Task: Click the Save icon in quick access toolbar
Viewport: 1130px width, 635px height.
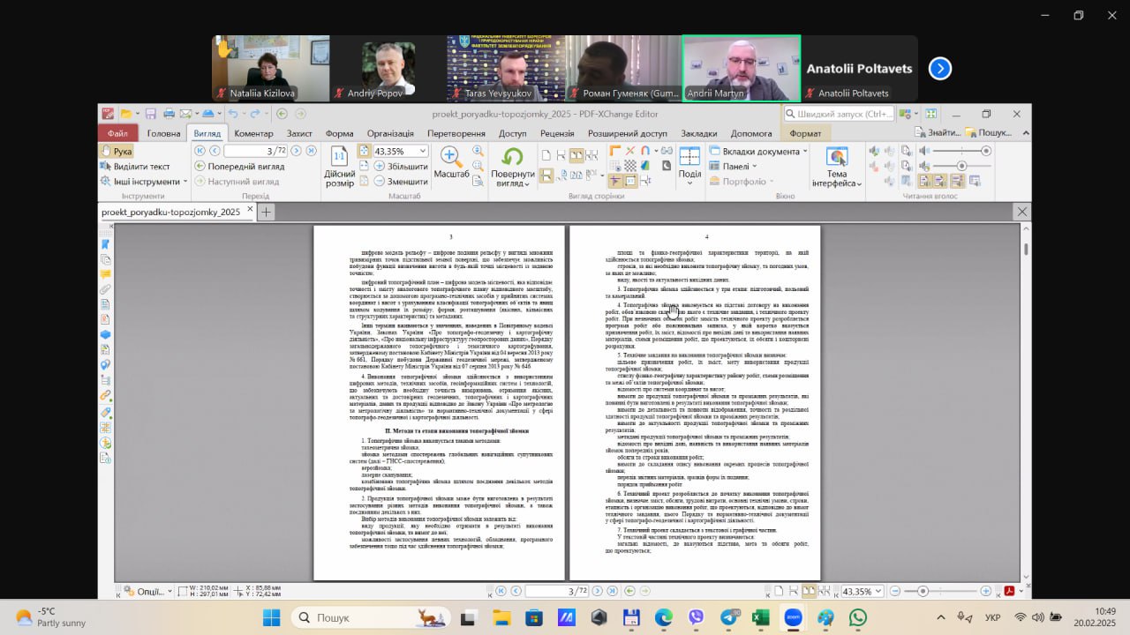Action: coord(150,114)
